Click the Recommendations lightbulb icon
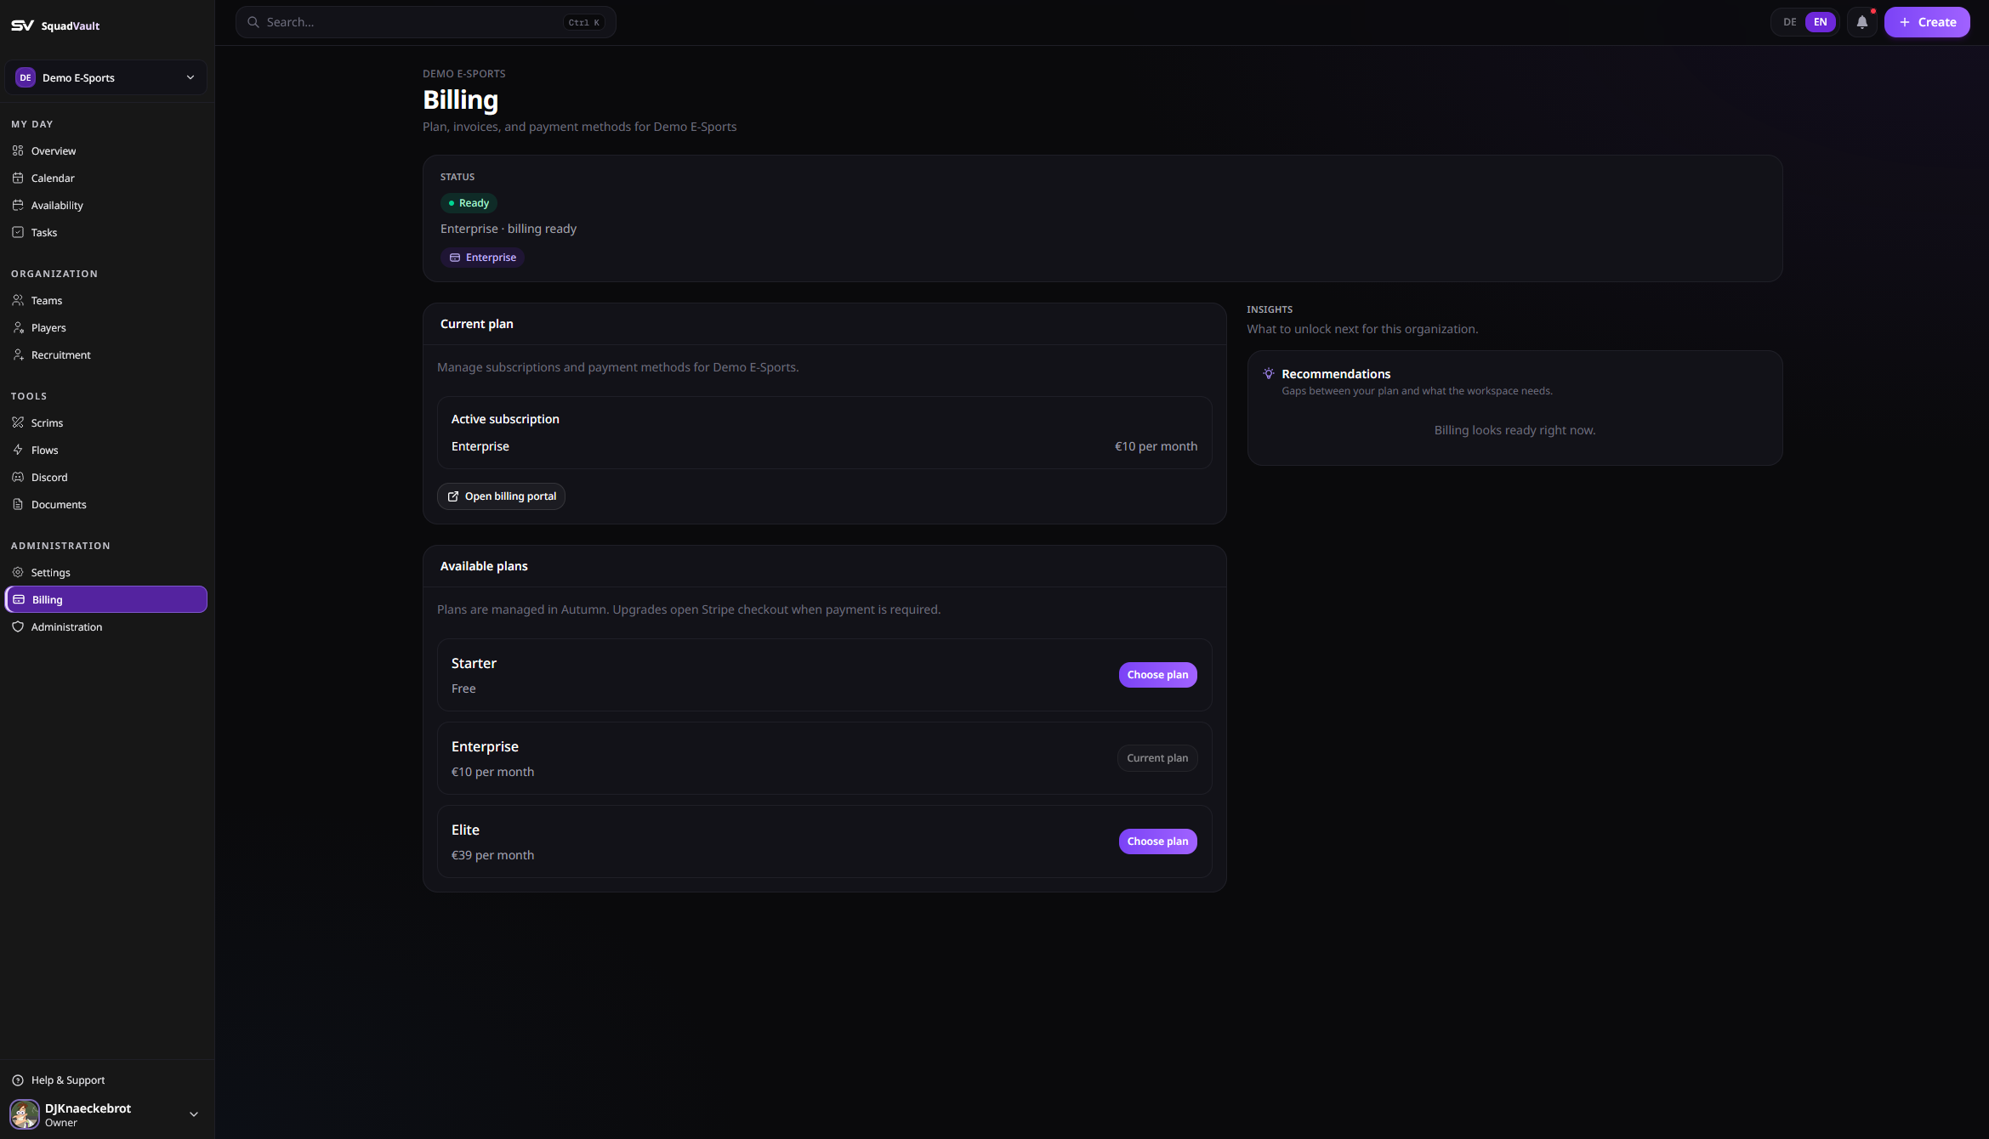Image resolution: width=1989 pixels, height=1139 pixels. (x=1269, y=374)
